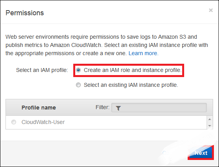This screenshot has height=167, width=219.
Task: Close the Permissions dialog with X icon
Action: (x=211, y=10)
